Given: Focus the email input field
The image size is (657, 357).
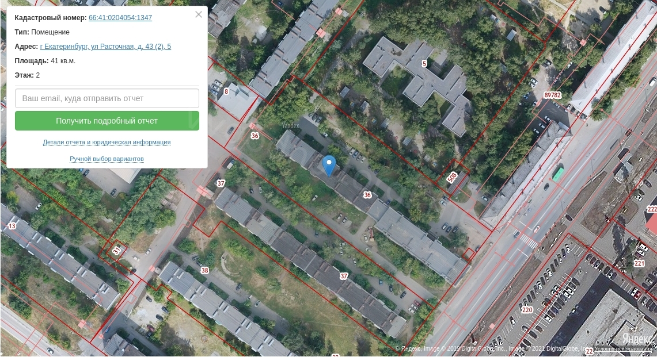Looking at the screenshot, I should coord(107,98).
